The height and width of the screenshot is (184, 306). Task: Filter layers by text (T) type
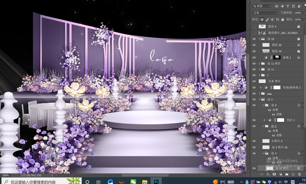(x=288, y=6)
